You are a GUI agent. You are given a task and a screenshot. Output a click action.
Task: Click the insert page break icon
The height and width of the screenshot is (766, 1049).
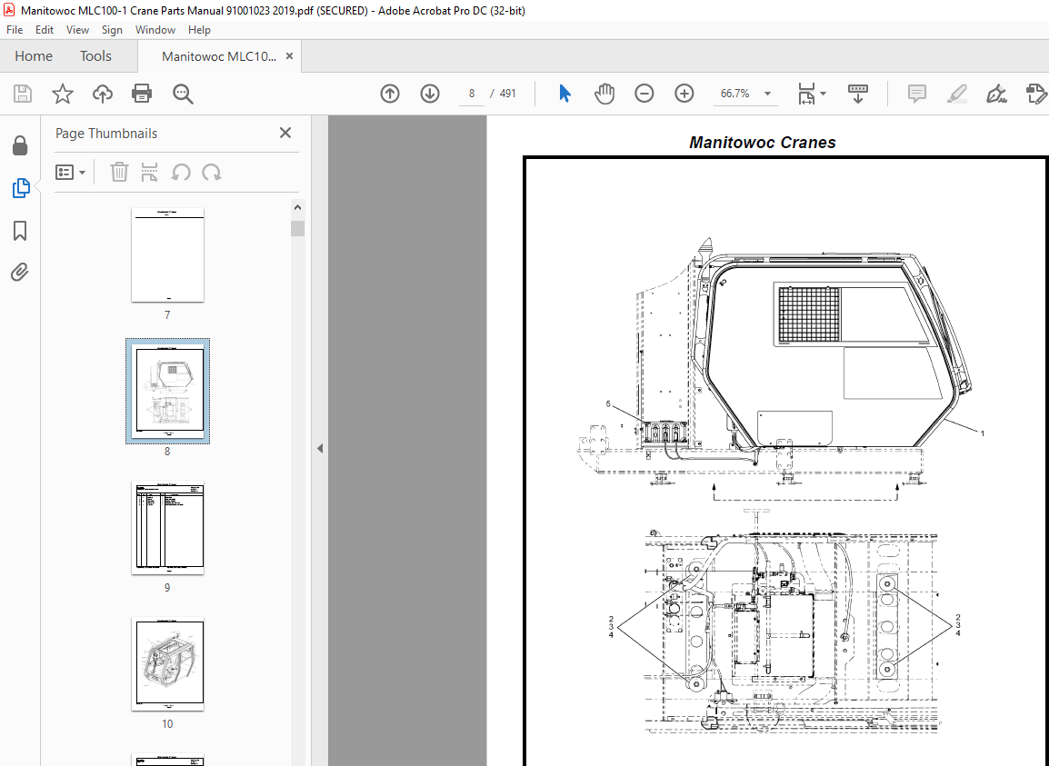(x=149, y=172)
